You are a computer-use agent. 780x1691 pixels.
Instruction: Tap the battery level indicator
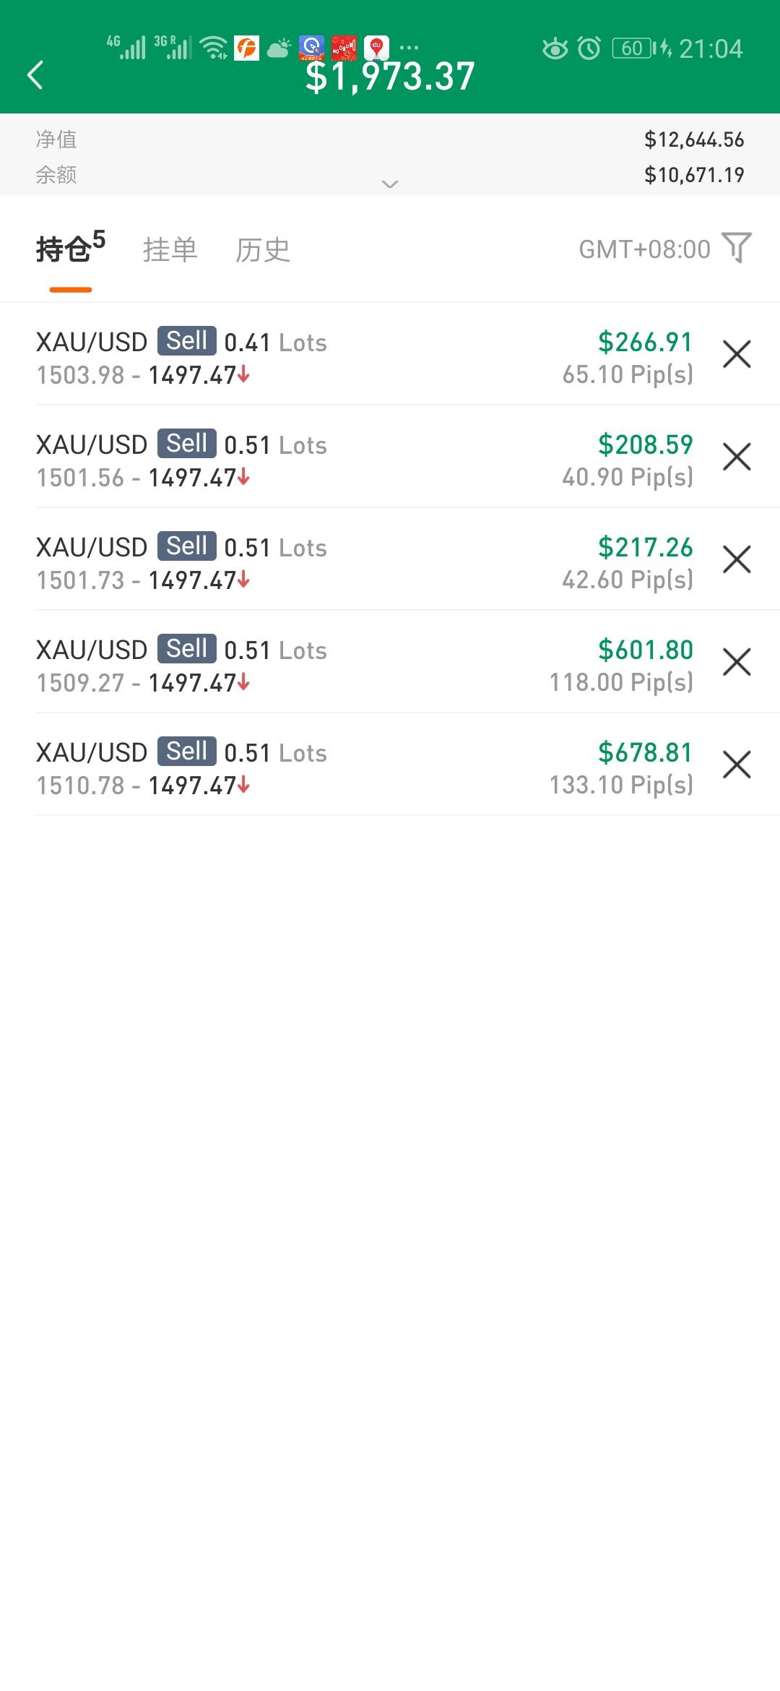click(x=634, y=48)
